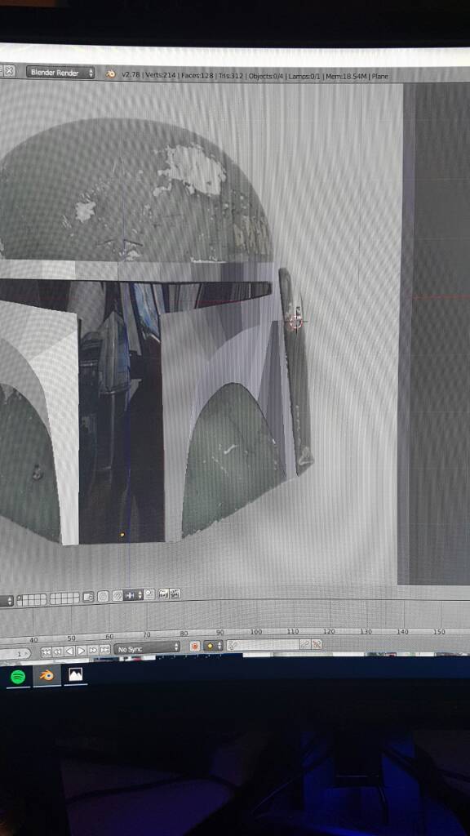Click frame 100 on timeline ruler
The image size is (470, 836).
pyautogui.click(x=255, y=631)
